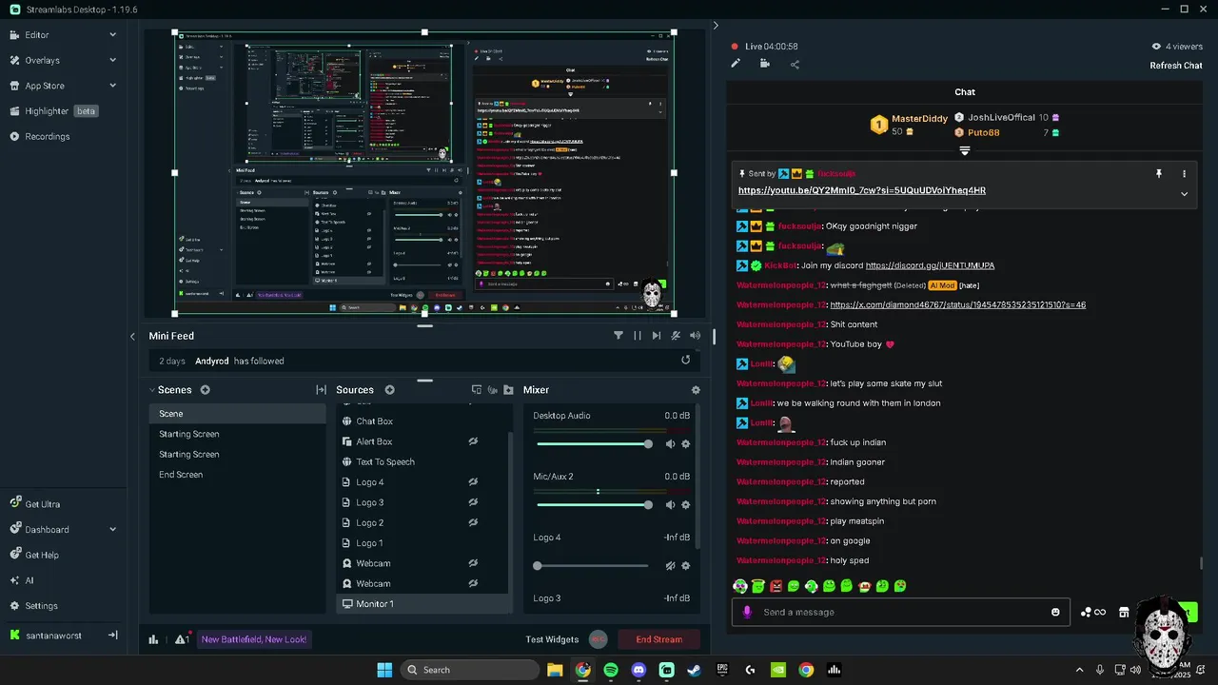
Task: Open Steam from the taskbar
Action: click(695, 670)
